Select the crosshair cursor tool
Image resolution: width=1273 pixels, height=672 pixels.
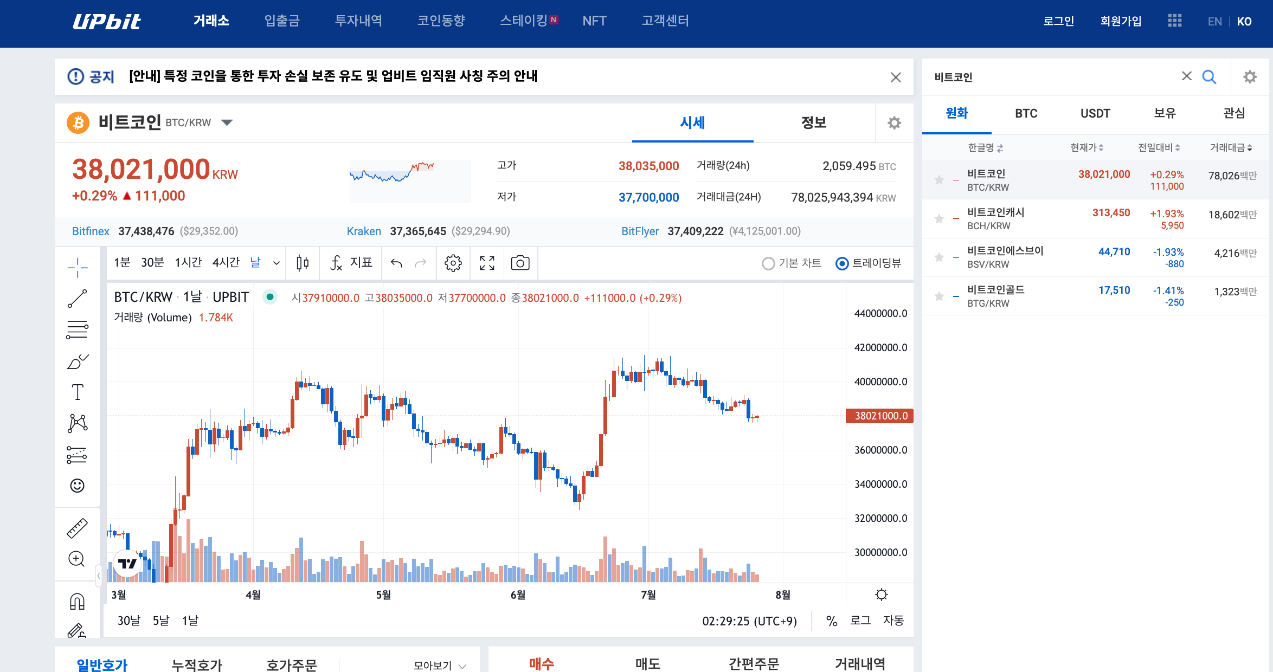point(78,267)
